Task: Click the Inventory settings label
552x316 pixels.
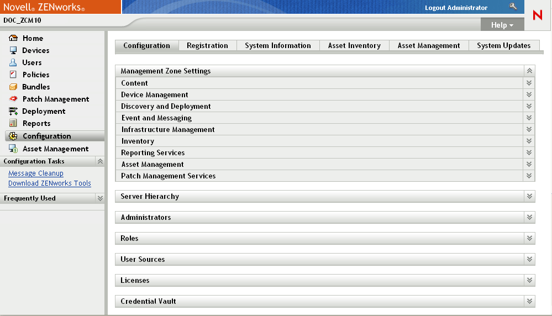Action: point(138,141)
